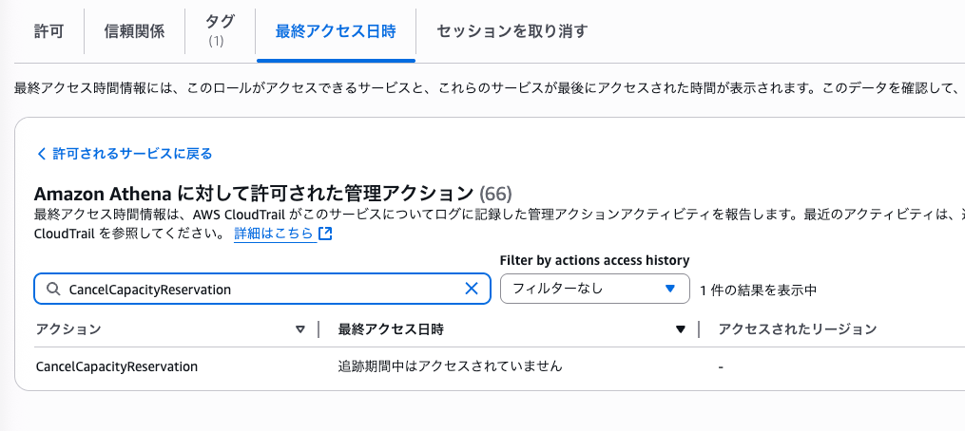This screenshot has height=431, width=965.
Task: Click the sort arrow on the 最終アクセス日時 column
Action: (680, 329)
